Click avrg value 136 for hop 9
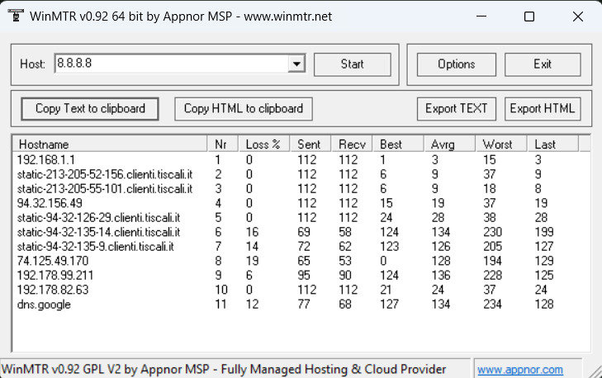Image resolution: width=602 pixels, height=378 pixels. [441, 276]
